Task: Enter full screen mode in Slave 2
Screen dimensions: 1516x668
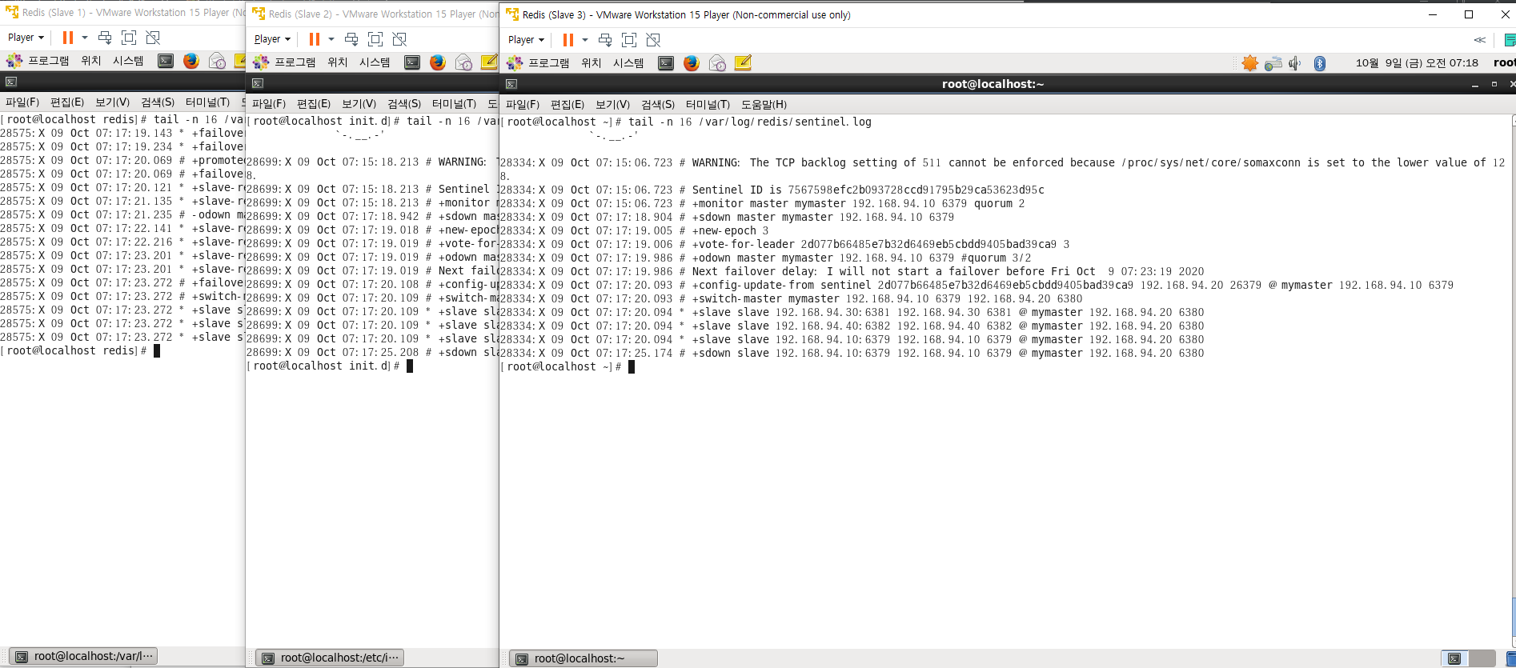Action: pos(375,39)
